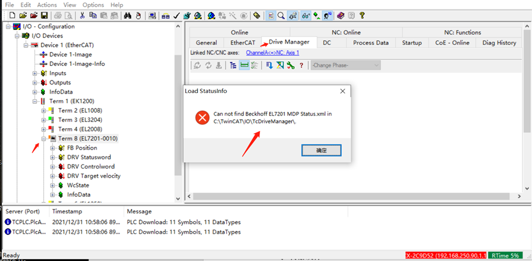
Task: Collapse the I/O - Configuration tree node
Action: click(8, 27)
